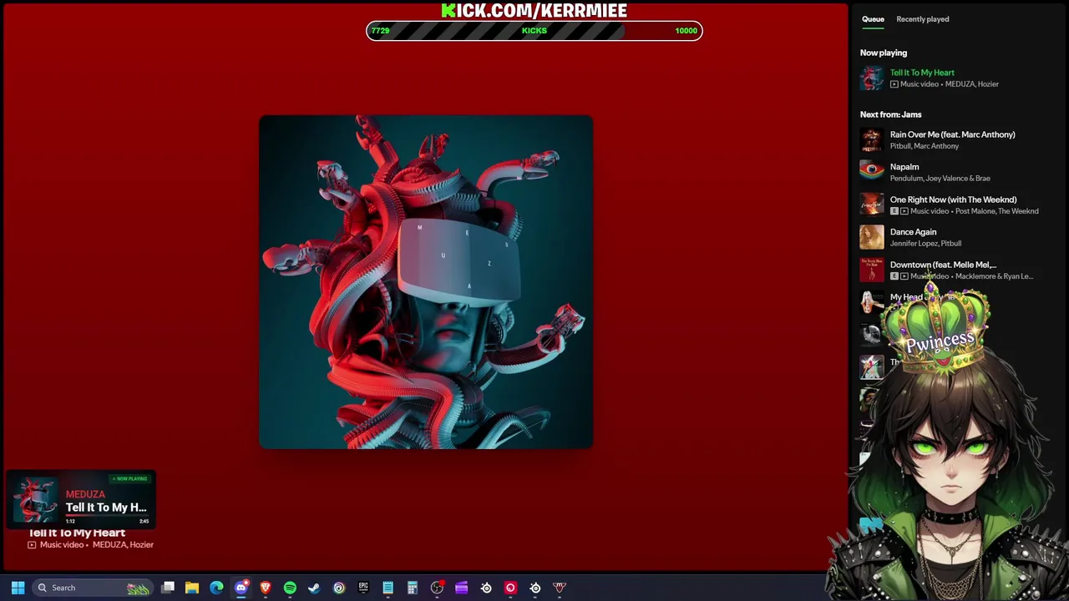This screenshot has width=1069, height=601.
Task: Open File Explorer from the taskbar
Action: pyautogui.click(x=192, y=588)
